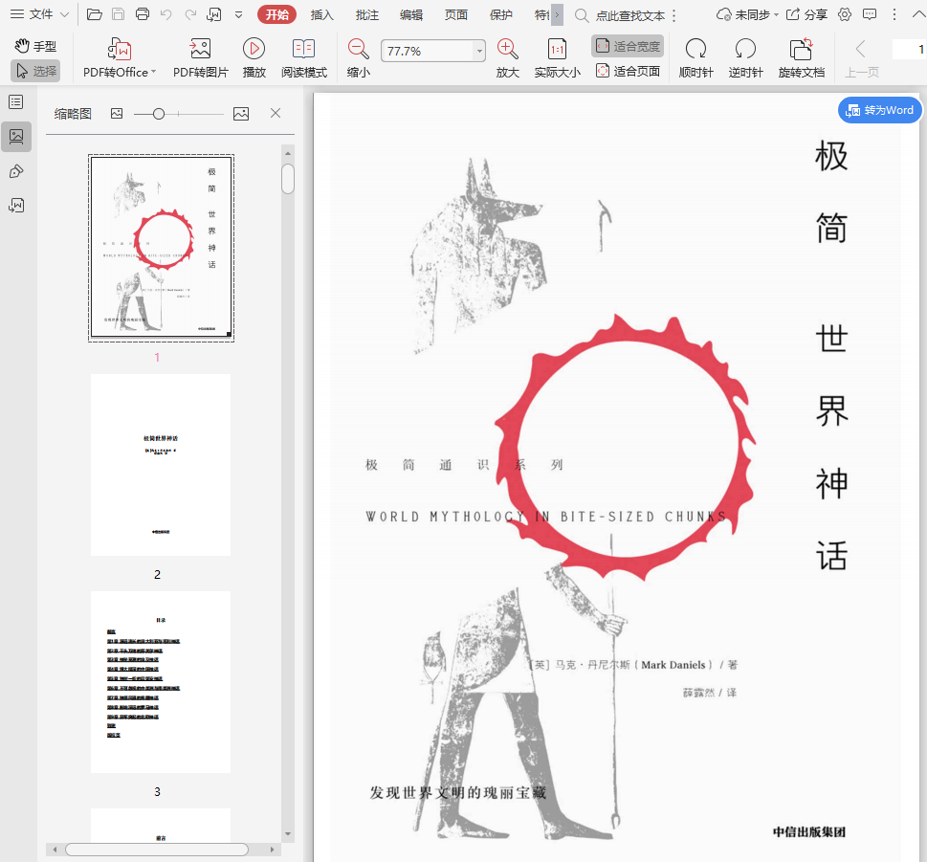Click the large thumbnail size icon
This screenshot has width=927, height=862.
(241, 114)
